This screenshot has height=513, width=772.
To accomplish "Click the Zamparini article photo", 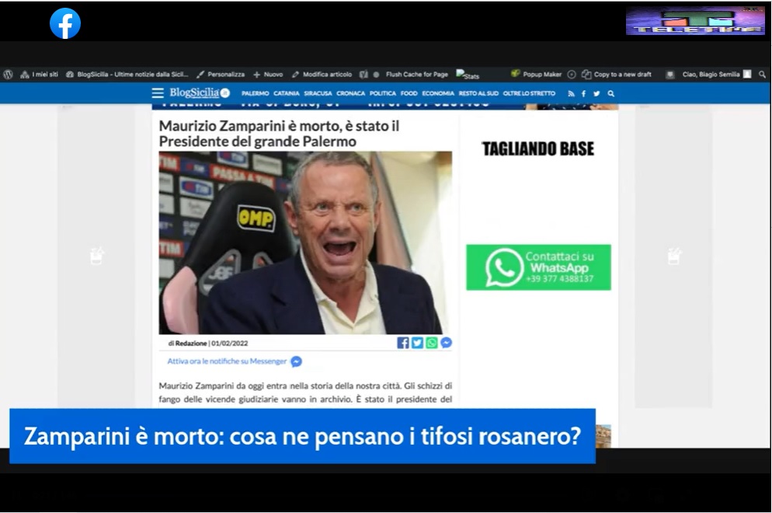I will tap(305, 243).
